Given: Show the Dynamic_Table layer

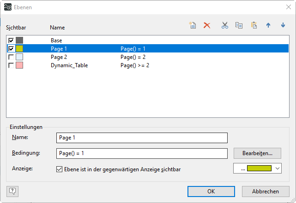Looking at the screenshot, I should click(x=11, y=65).
